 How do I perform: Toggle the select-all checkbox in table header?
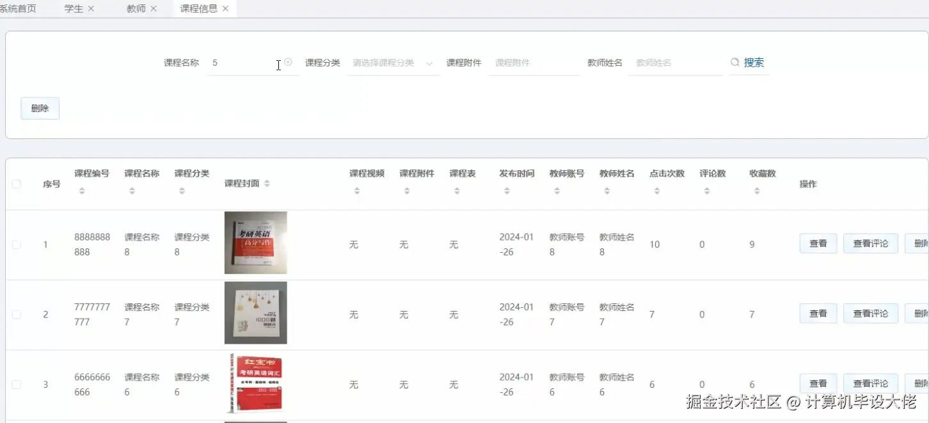point(17,184)
